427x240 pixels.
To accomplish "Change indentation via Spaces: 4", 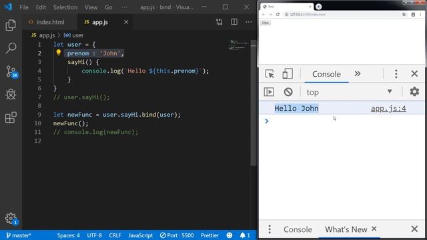I will [68, 235].
